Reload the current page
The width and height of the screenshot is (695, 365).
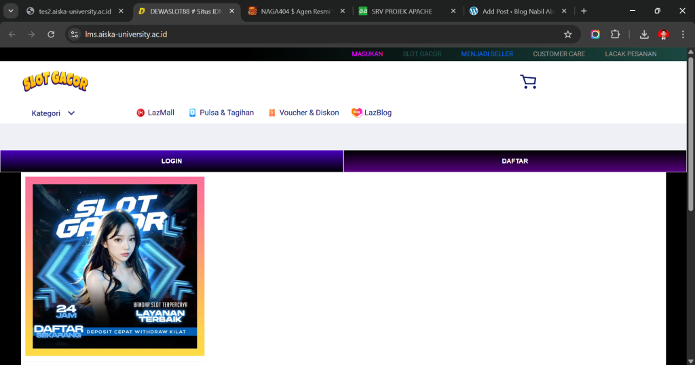[x=51, y=35]
